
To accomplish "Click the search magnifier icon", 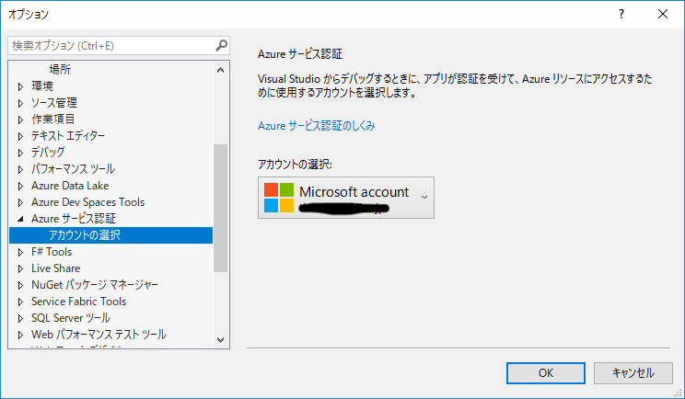I will point(222,45).
